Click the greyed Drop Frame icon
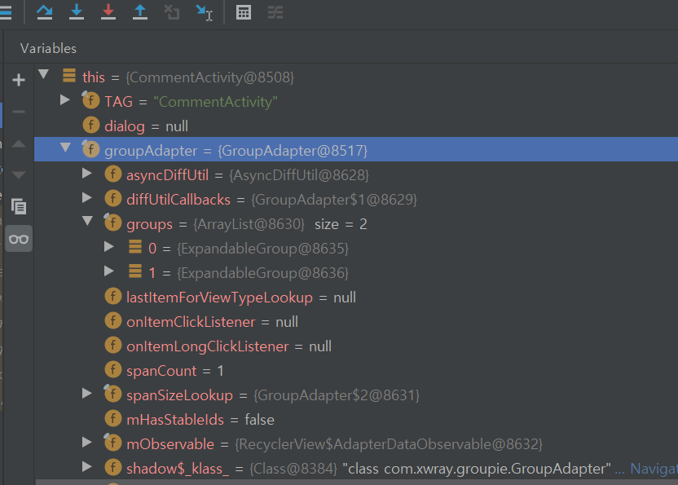The image size is (678, 485). pos(172,12)
